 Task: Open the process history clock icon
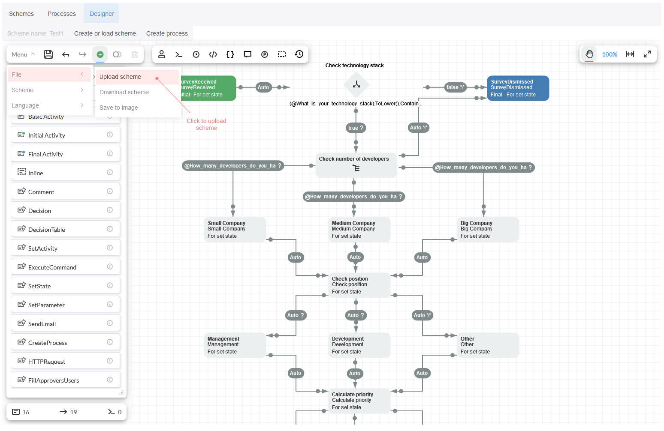point(299,54)
